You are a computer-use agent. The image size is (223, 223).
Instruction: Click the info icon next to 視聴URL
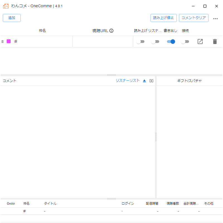111,31
